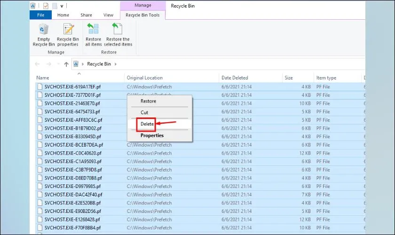395x235 pixels.
Task: Switch to the View ribbon tab
Action: click(x=108, y=15)
